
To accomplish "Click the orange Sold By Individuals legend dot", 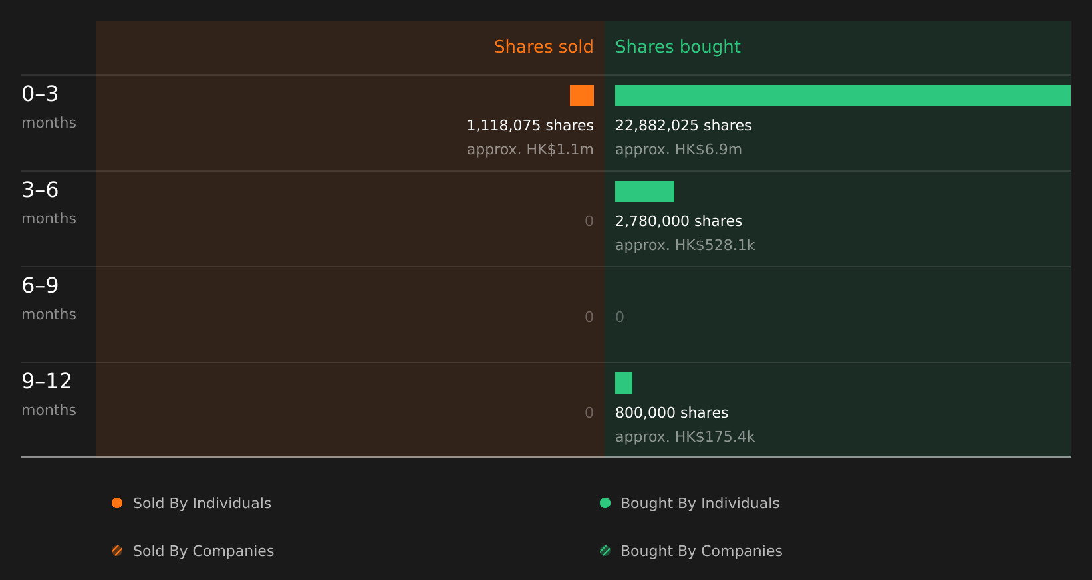I will (x=117, y=503).
